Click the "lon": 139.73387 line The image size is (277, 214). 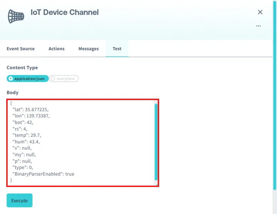click(31, 116)
